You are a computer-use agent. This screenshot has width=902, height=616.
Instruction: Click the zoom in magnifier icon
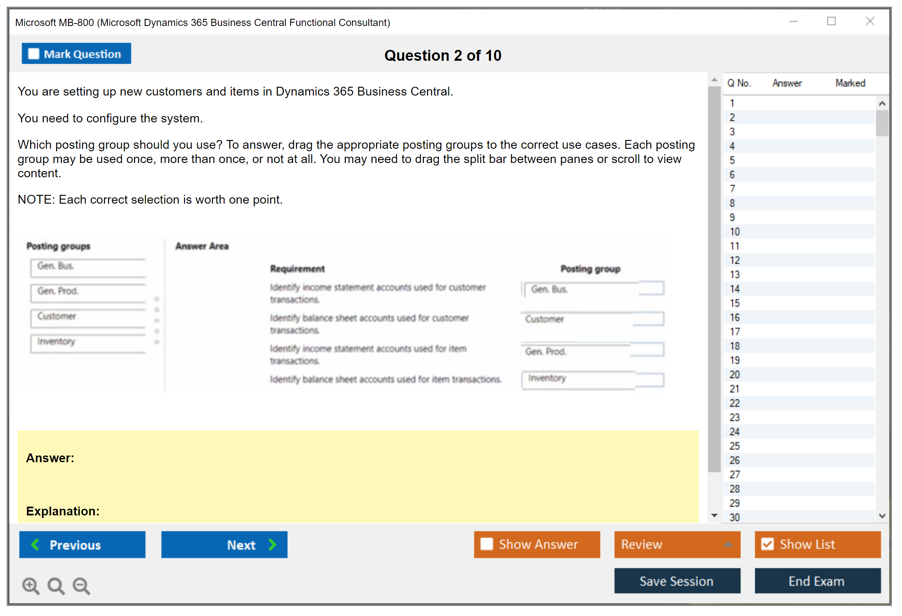pyautogui.click(x=30, y=585)
